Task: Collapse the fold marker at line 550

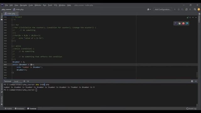Action: click(x=12, y=41)
